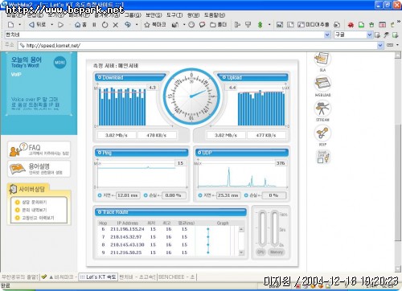This screenshot has width=402, height=291.
Task: Switch to the BENCHBEE tab
Action: click(x=177, y=277)
